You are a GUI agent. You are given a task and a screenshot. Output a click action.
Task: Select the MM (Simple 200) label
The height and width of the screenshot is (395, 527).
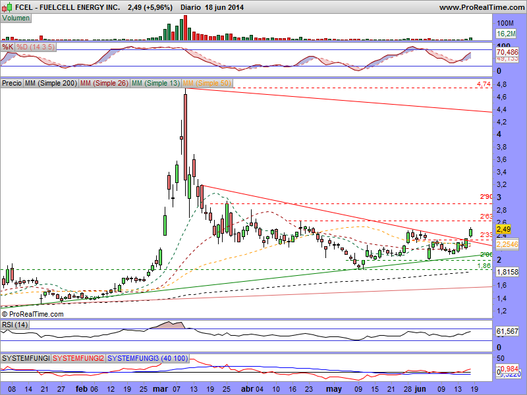click(51, 83)
